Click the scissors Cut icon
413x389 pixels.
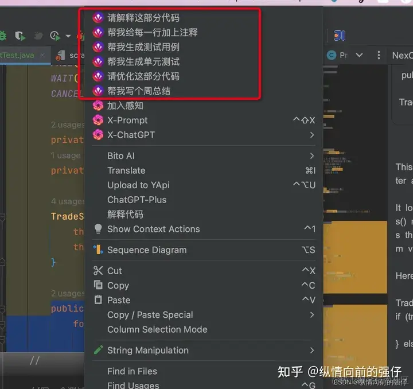tap(98, 270)
